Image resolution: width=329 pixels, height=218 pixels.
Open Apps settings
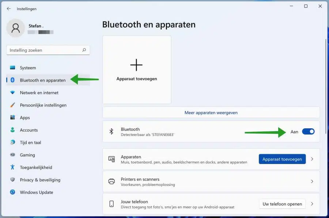(48, 117)
